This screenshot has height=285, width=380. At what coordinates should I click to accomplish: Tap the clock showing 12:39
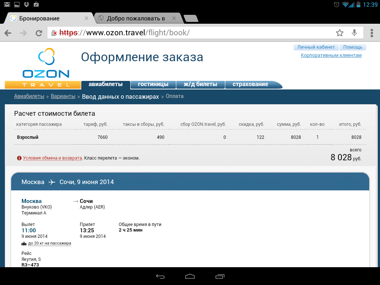pos(370,4)
